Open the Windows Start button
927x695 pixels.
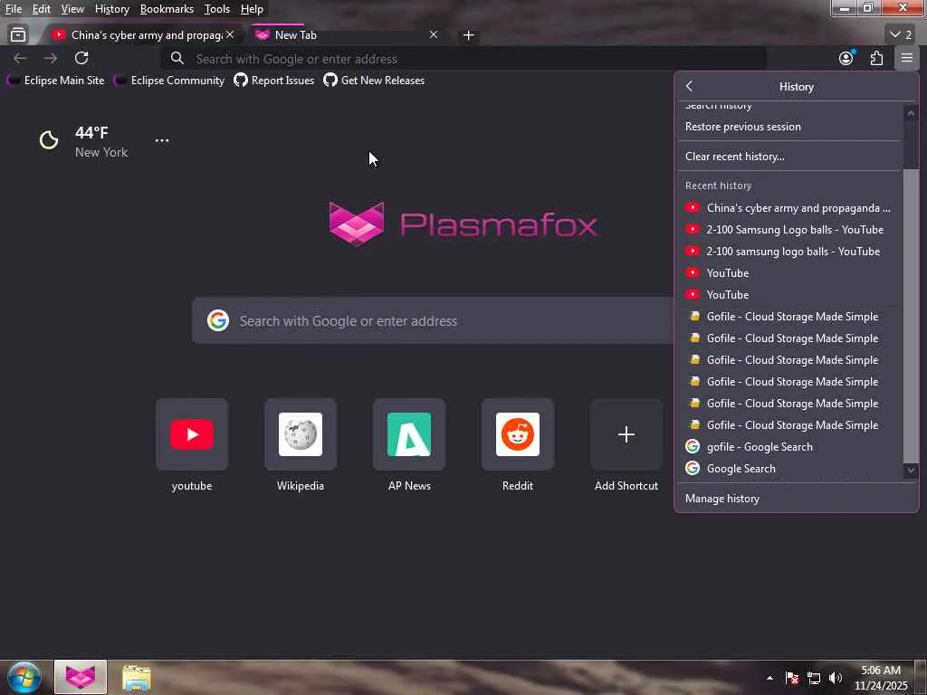click(x=24, y=677)
